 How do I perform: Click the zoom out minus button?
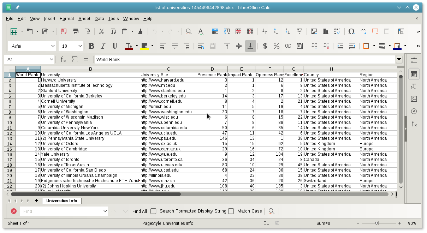(358, 223)
